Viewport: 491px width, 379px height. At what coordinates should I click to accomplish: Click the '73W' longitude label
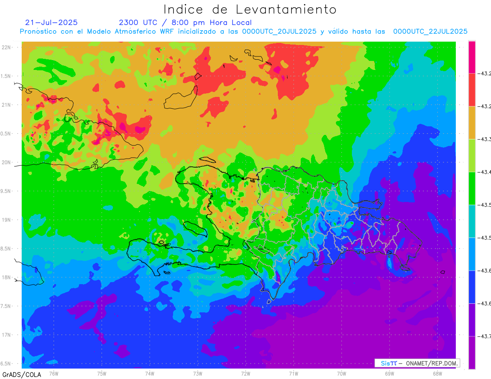pyautogui.click(x=198, y=374)
